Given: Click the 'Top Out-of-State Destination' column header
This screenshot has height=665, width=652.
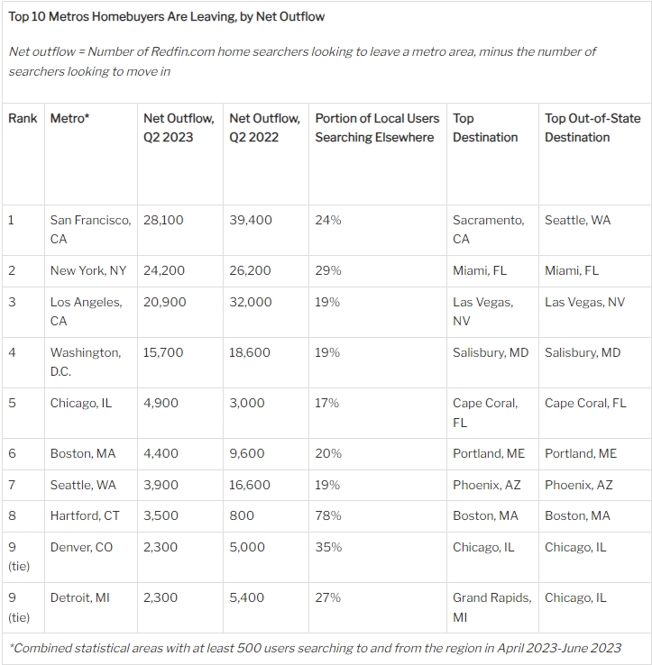Looking at the screenshot, I should pos(592,128).
